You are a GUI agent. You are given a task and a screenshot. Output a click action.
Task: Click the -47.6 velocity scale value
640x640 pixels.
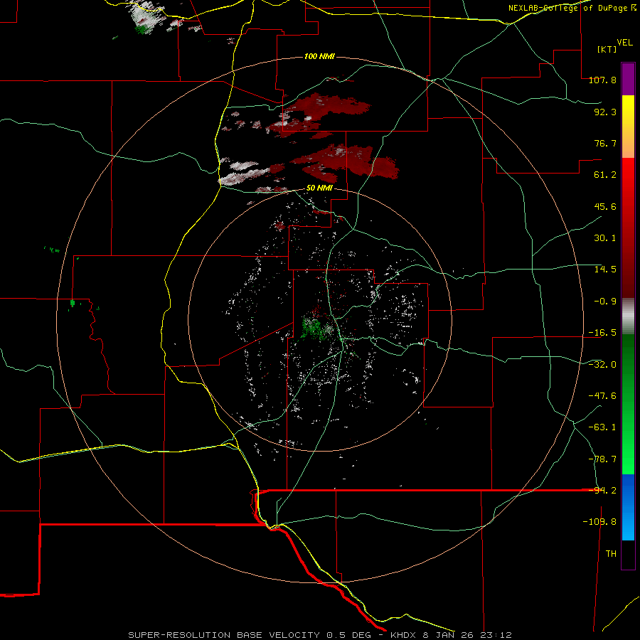click(x=602, y=396)
